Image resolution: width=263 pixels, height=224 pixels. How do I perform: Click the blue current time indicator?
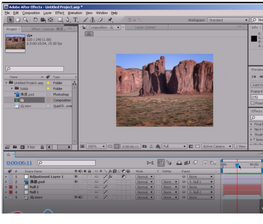point(237,165)
